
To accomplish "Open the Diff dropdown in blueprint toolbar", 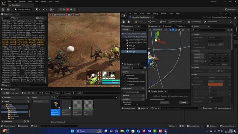I will pyautogui.click(x=152, y=22).
